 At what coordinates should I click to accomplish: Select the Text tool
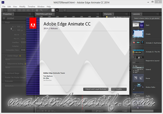tap(33, 10)
